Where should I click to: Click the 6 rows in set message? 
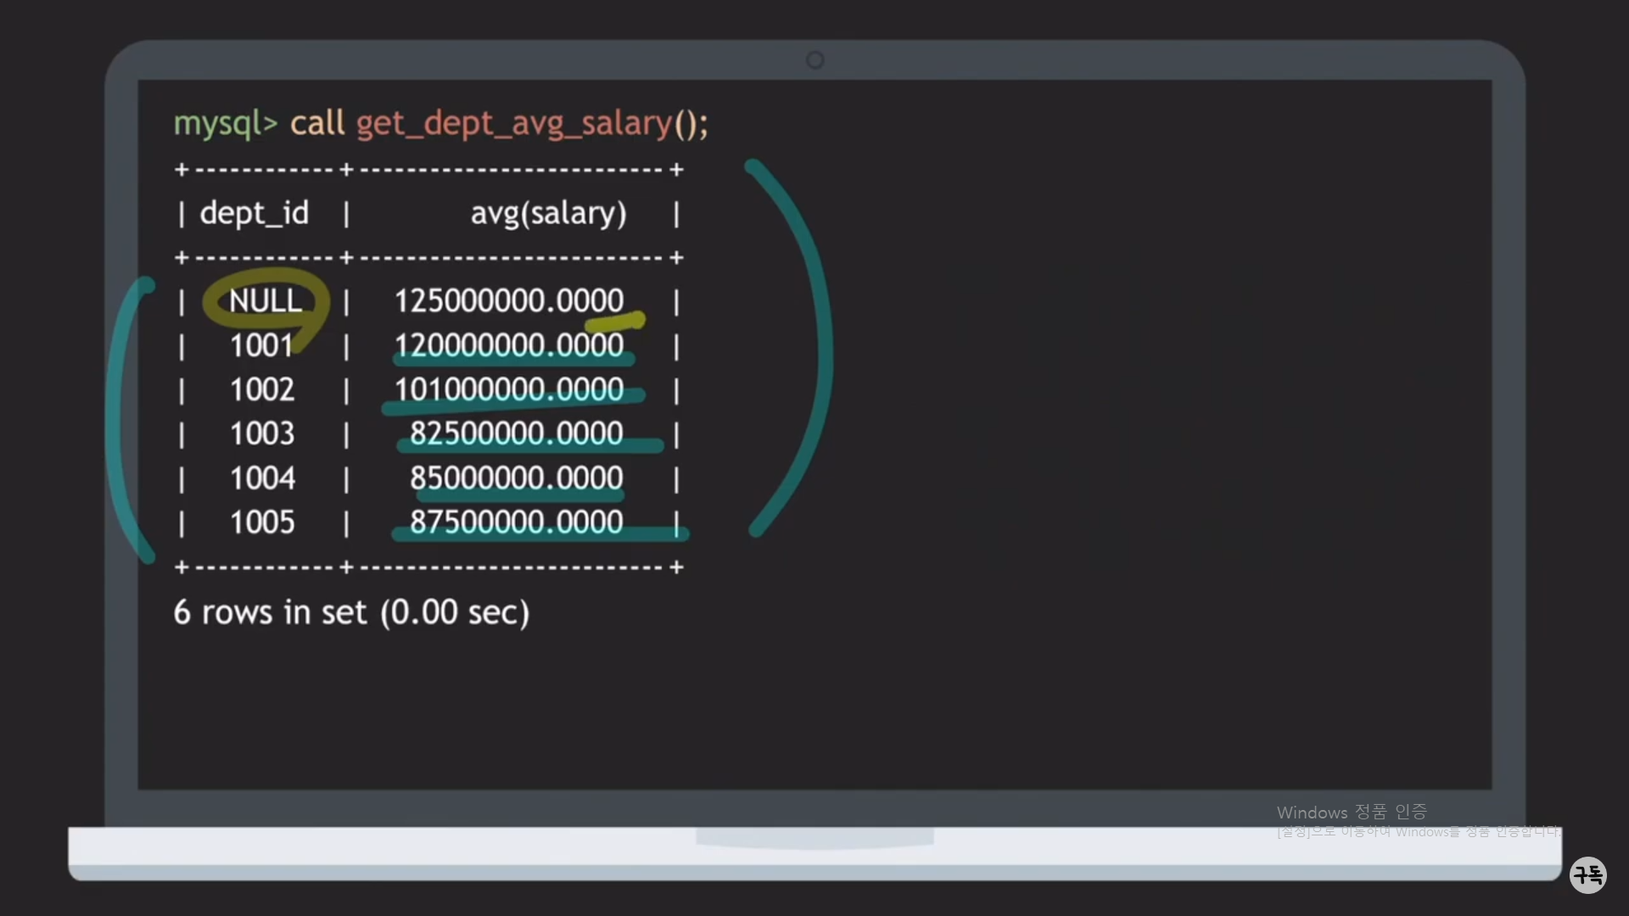351,612
